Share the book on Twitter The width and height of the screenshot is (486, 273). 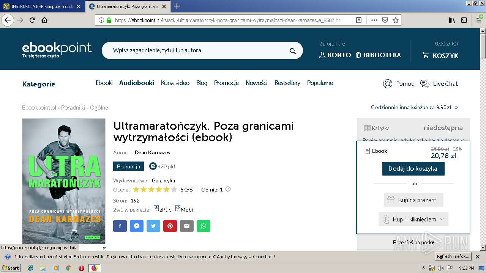click(153, 226)
